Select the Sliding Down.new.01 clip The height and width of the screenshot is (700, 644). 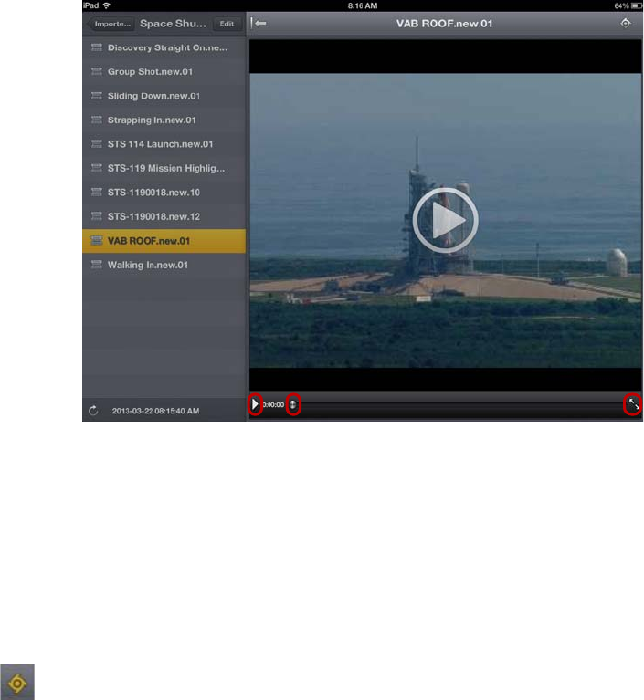click(164, 96)
